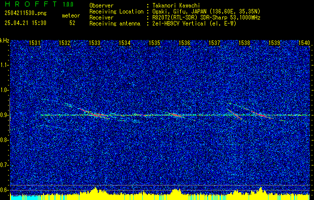Click the kHz axis unit label
The image size is (314, 200).
coord(4,40)
